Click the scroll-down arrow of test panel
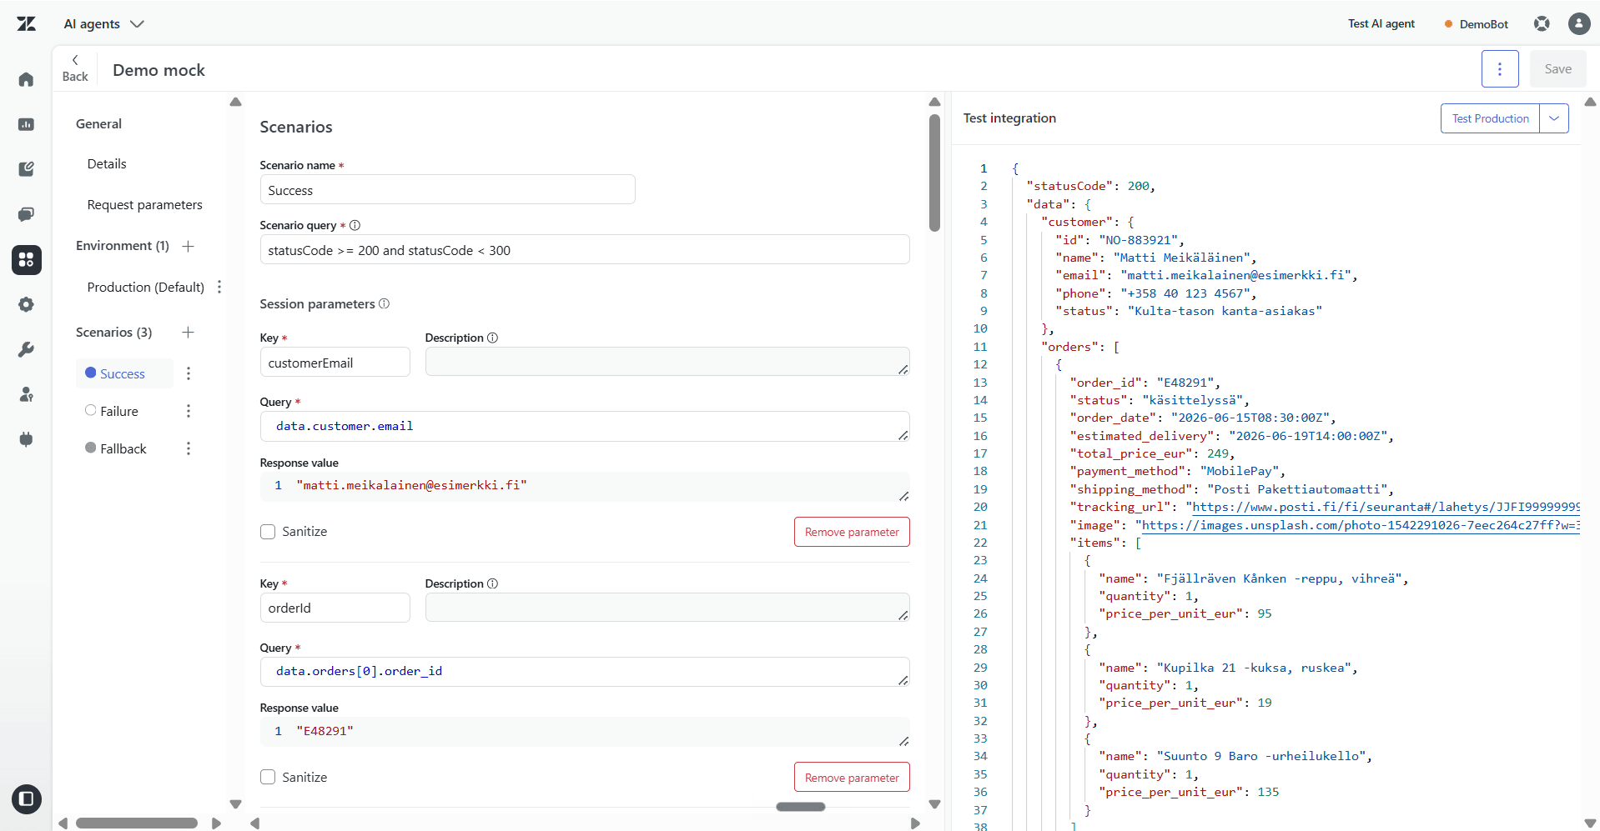1600x831 pixels. tap(1590, 823)
